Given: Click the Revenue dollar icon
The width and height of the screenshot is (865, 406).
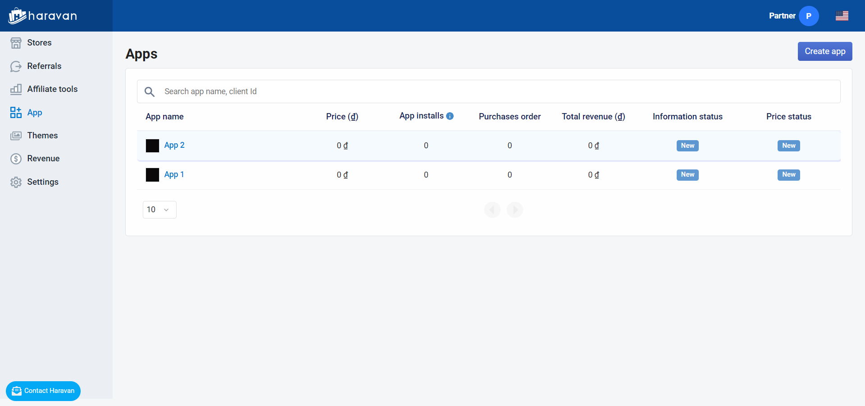Looking at the screenshot, I should point(16,159).
